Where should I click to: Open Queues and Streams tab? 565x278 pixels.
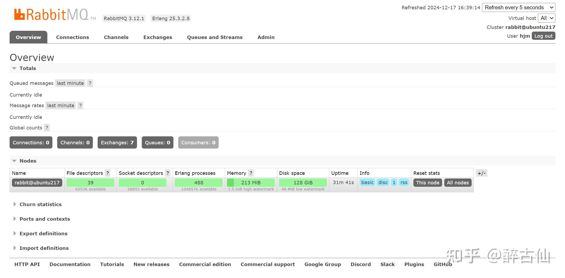[x=215, y=37]
